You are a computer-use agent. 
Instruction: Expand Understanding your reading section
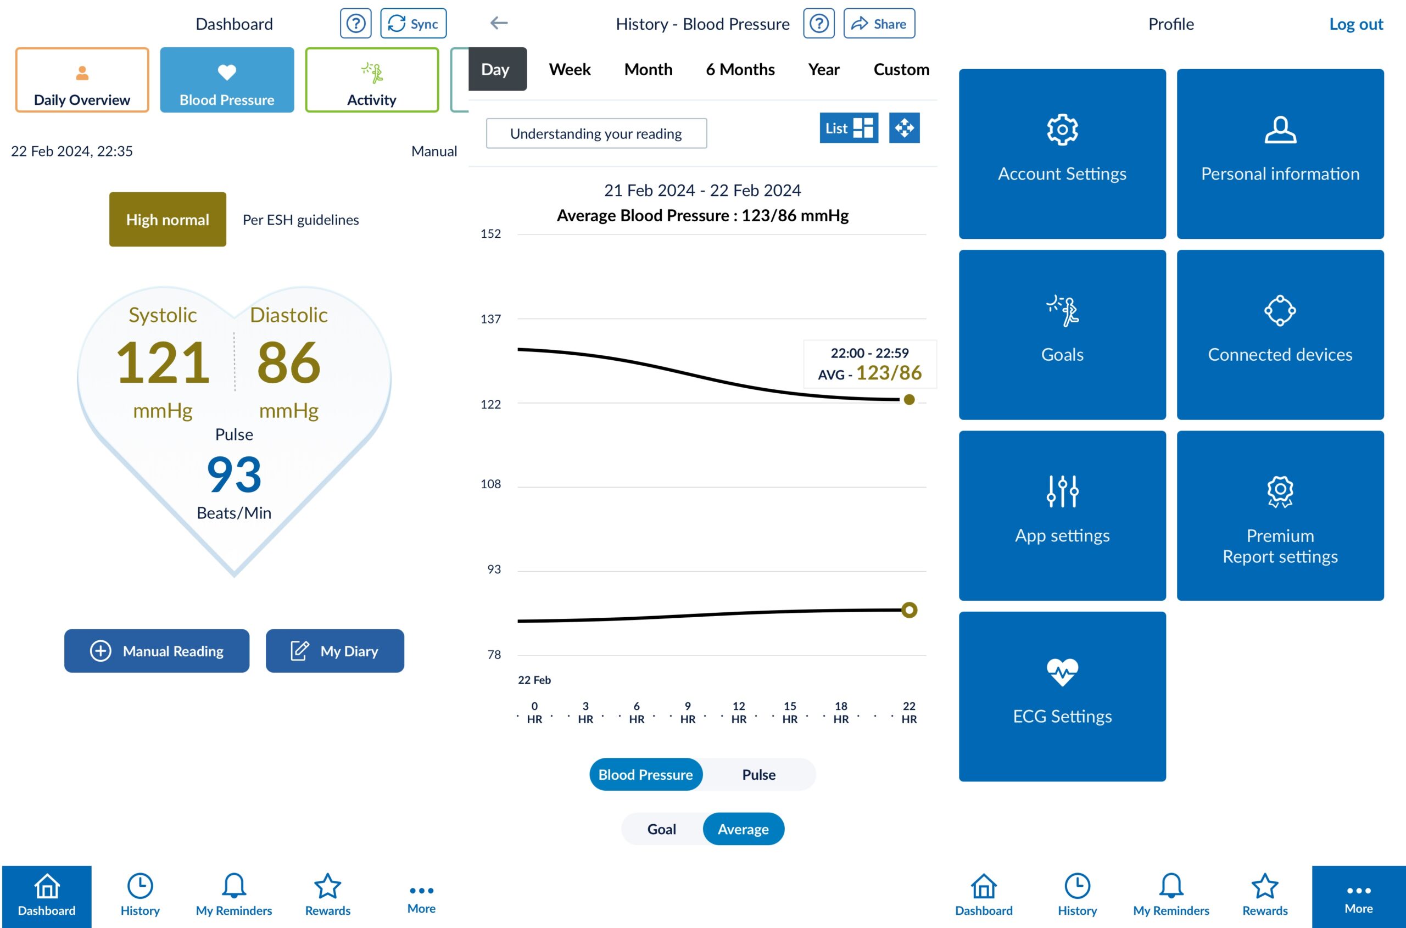(x=598, y=132)
